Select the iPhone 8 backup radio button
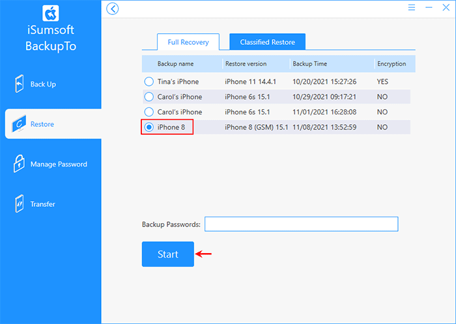This screenshot has height=324, width=456. tap(149, 127)
